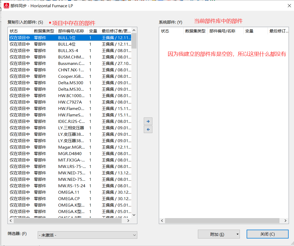The image size is (294, 246).
Task: Select the BULL.1位 part row
Action: pyautogui.click(x=70, y=38)
